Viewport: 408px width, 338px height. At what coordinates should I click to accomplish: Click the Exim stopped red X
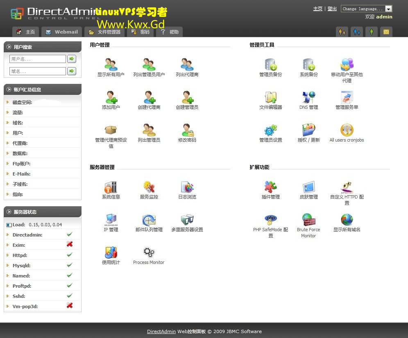click(70, 244)
